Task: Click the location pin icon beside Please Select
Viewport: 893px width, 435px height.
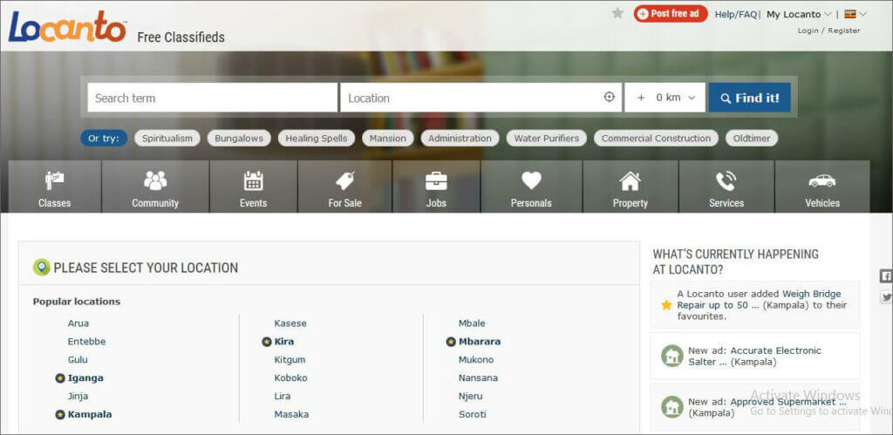Action: click(42, 267)
